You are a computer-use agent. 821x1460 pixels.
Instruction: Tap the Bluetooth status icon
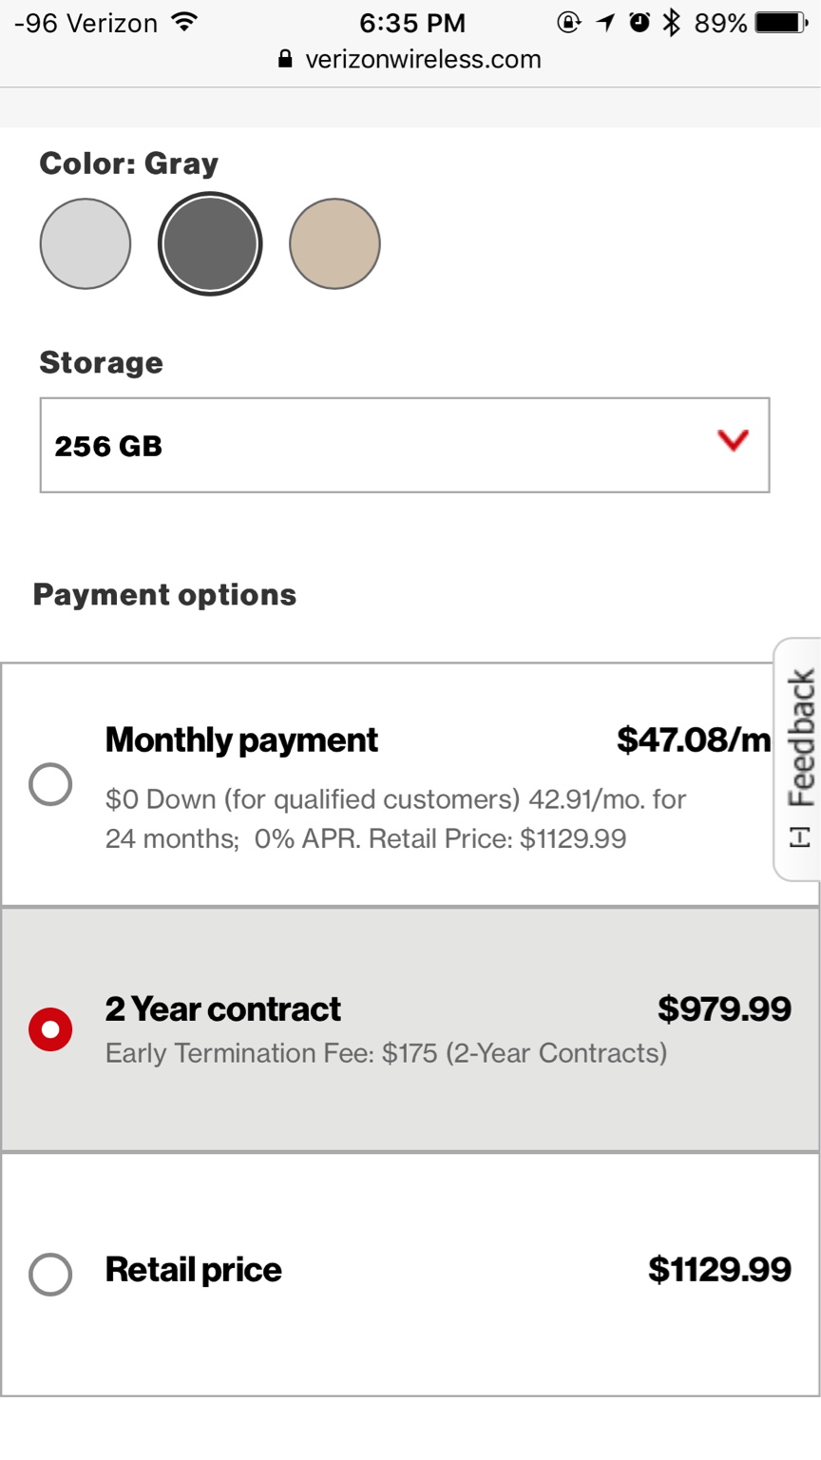pos(672,22)
